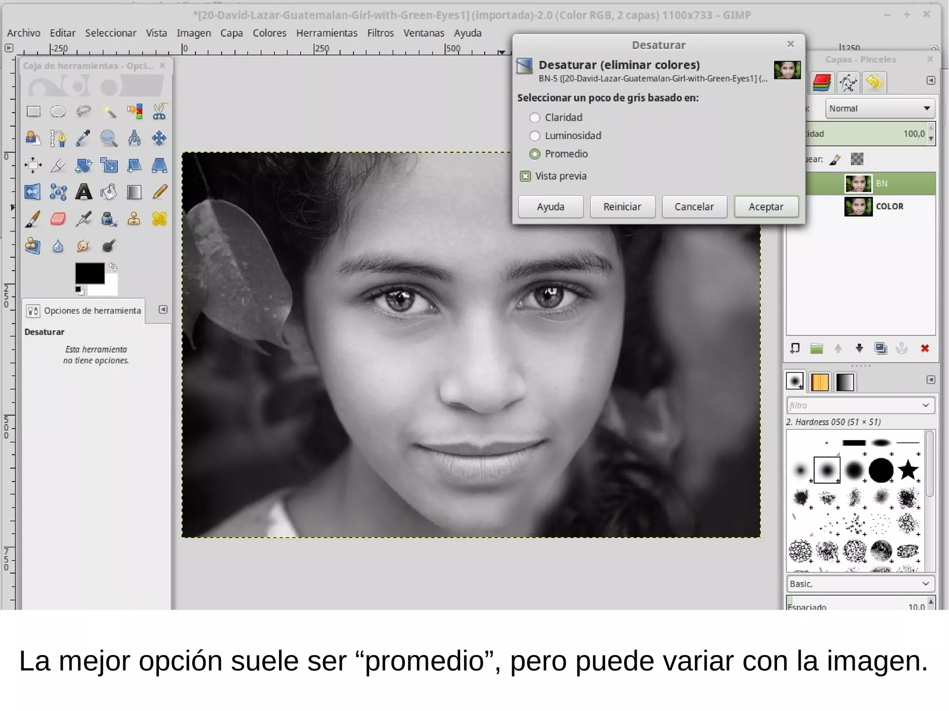Open layers dock tab configuration menu
The width and height of the screenshot is (949, 711).
(x=930, y=81)
